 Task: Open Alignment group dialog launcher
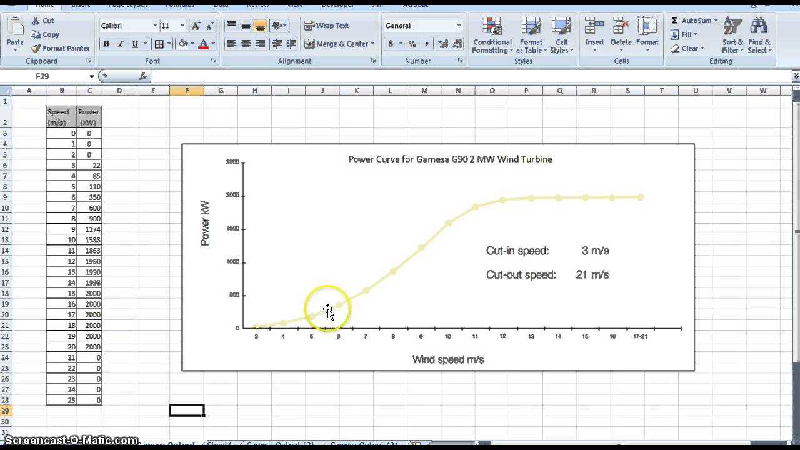pos(374,61)
